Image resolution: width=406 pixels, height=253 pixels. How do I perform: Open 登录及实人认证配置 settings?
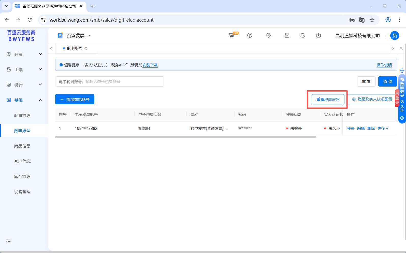(372, 99)
